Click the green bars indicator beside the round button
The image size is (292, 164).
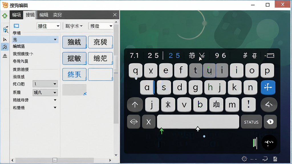pyautogui.click(x=255, y=143)
